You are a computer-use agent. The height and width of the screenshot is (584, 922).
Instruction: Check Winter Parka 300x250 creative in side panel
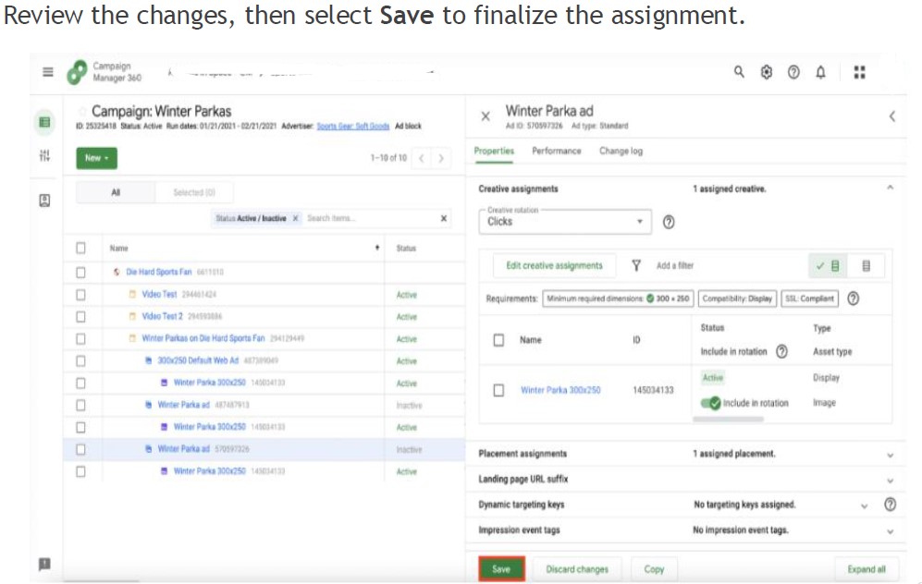[x=498, y=390]
